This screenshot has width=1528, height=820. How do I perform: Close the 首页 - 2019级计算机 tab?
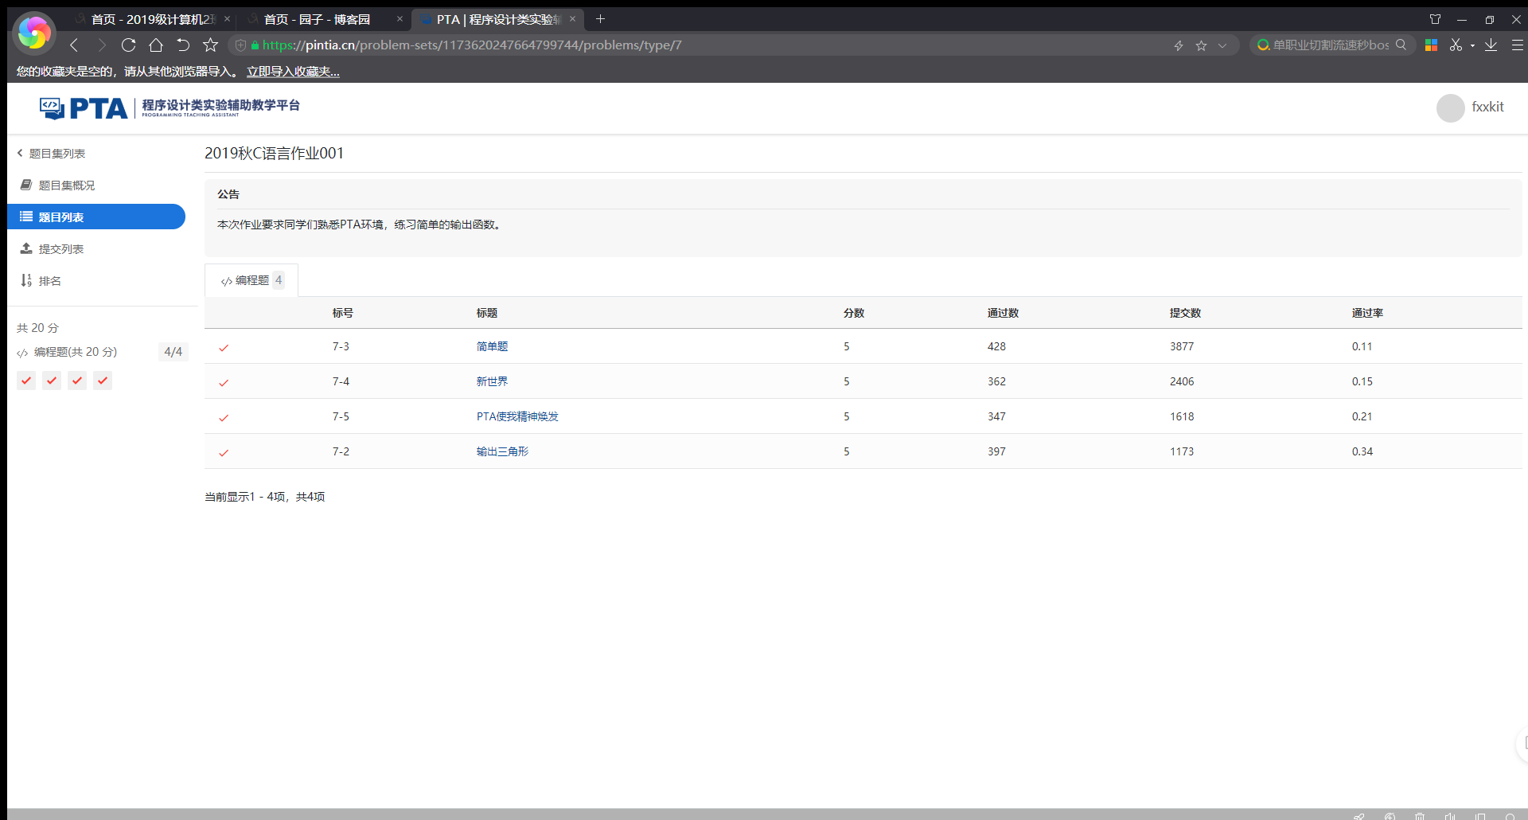[x=227, y=19]
